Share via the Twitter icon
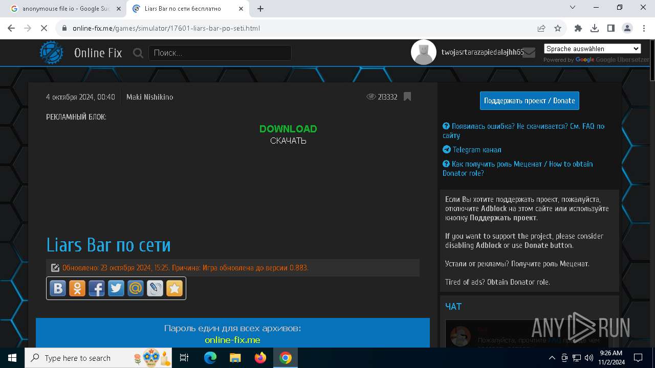Viewport: 655px width, 368px height. (116, 288)
